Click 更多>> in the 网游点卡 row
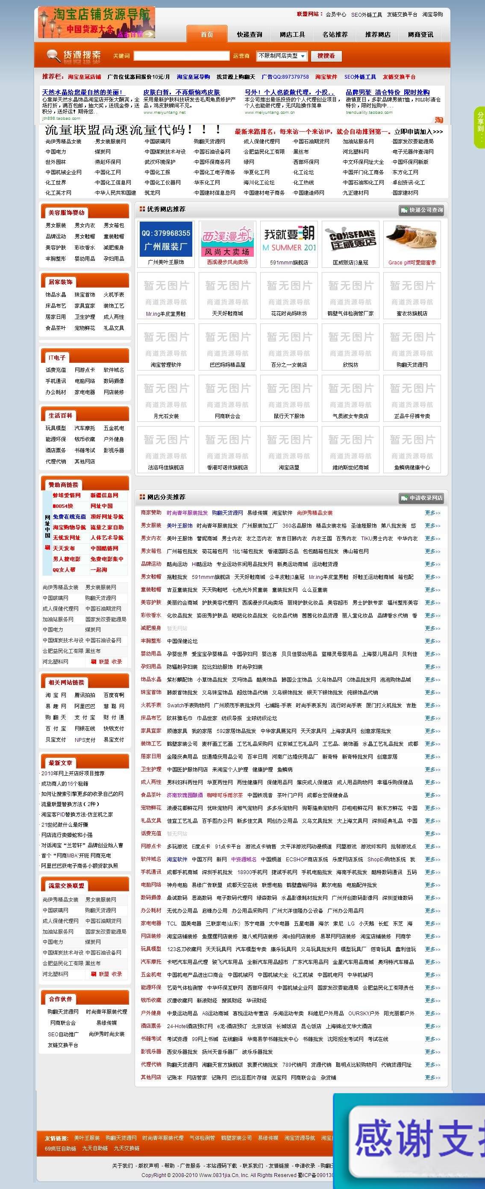Viewport: 485px width, 1189px height. pos(432,847)
